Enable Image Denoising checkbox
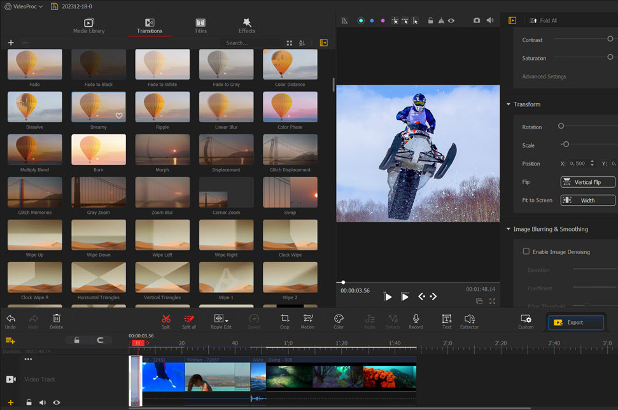The width and height of the screenshot is (618, 410). [x=526, y=251]
